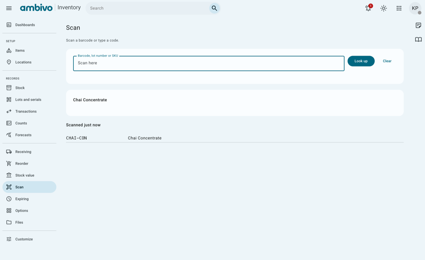The height and width of the screenshot is (260, 425).
Task: Open the Files section
Action: (x=29, y=223)
